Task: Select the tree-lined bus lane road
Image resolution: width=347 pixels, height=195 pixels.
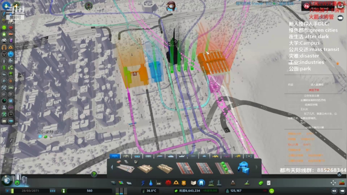Action: pos(225,168)
